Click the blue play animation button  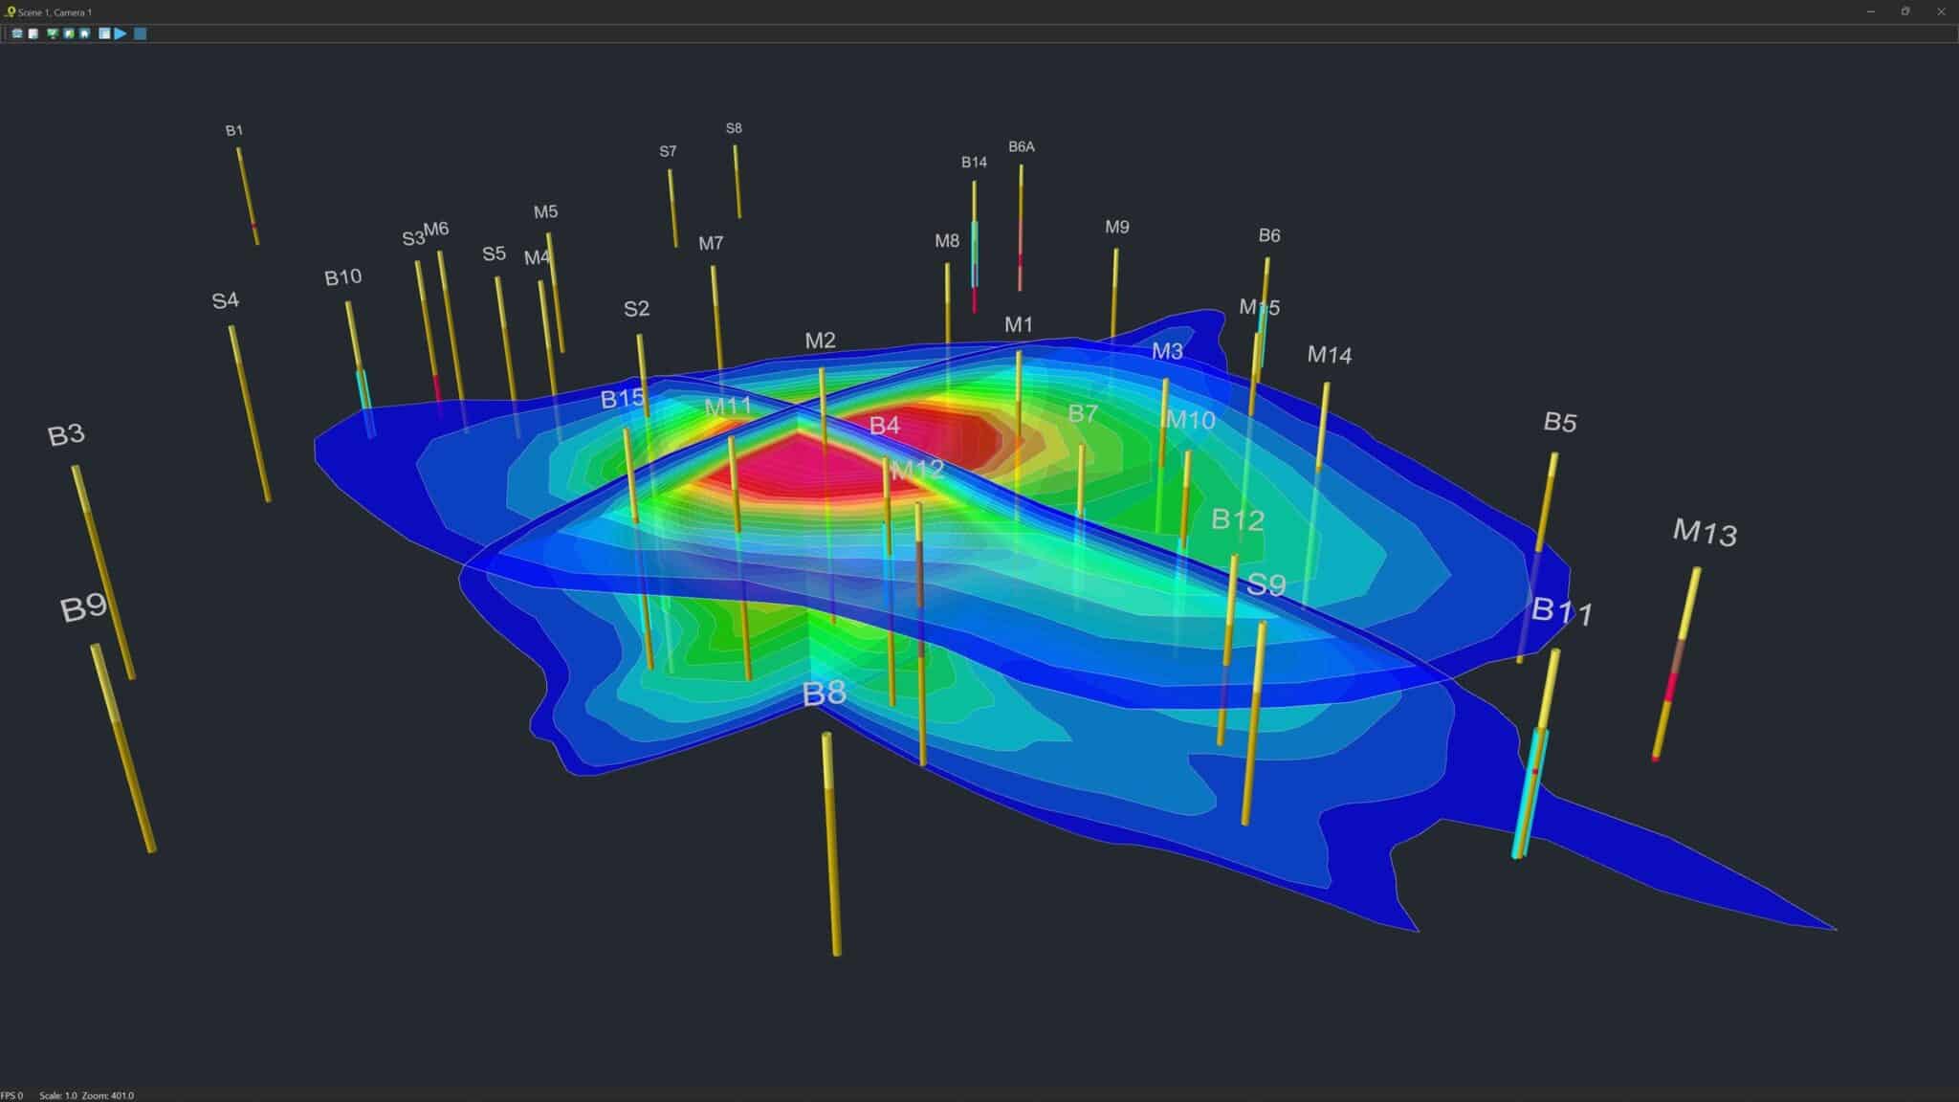coord(121,33)
